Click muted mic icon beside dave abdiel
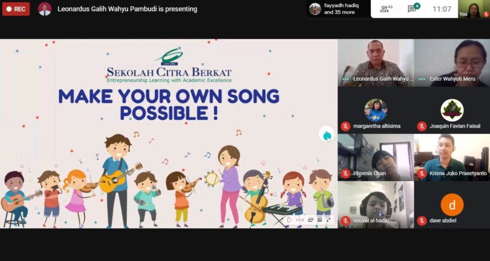490x261 pixels. [x=422, y=220]
